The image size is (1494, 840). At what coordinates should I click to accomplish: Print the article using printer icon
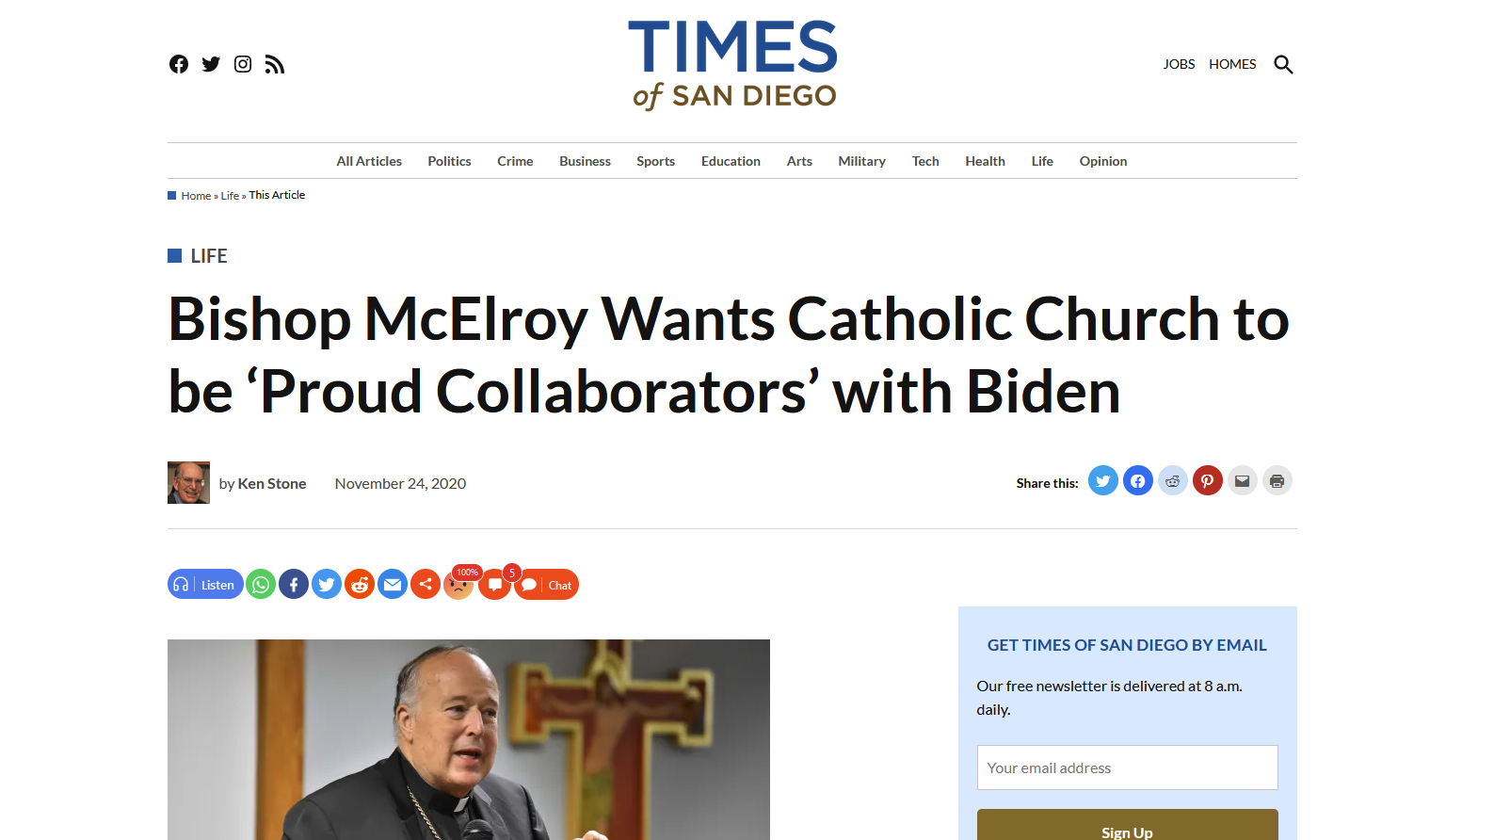tap(1277, 481)
